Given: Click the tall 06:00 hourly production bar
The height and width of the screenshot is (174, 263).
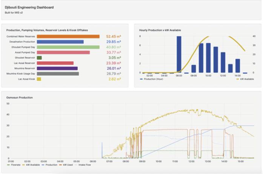Looking at the screenshot, I should coord(179,54).
